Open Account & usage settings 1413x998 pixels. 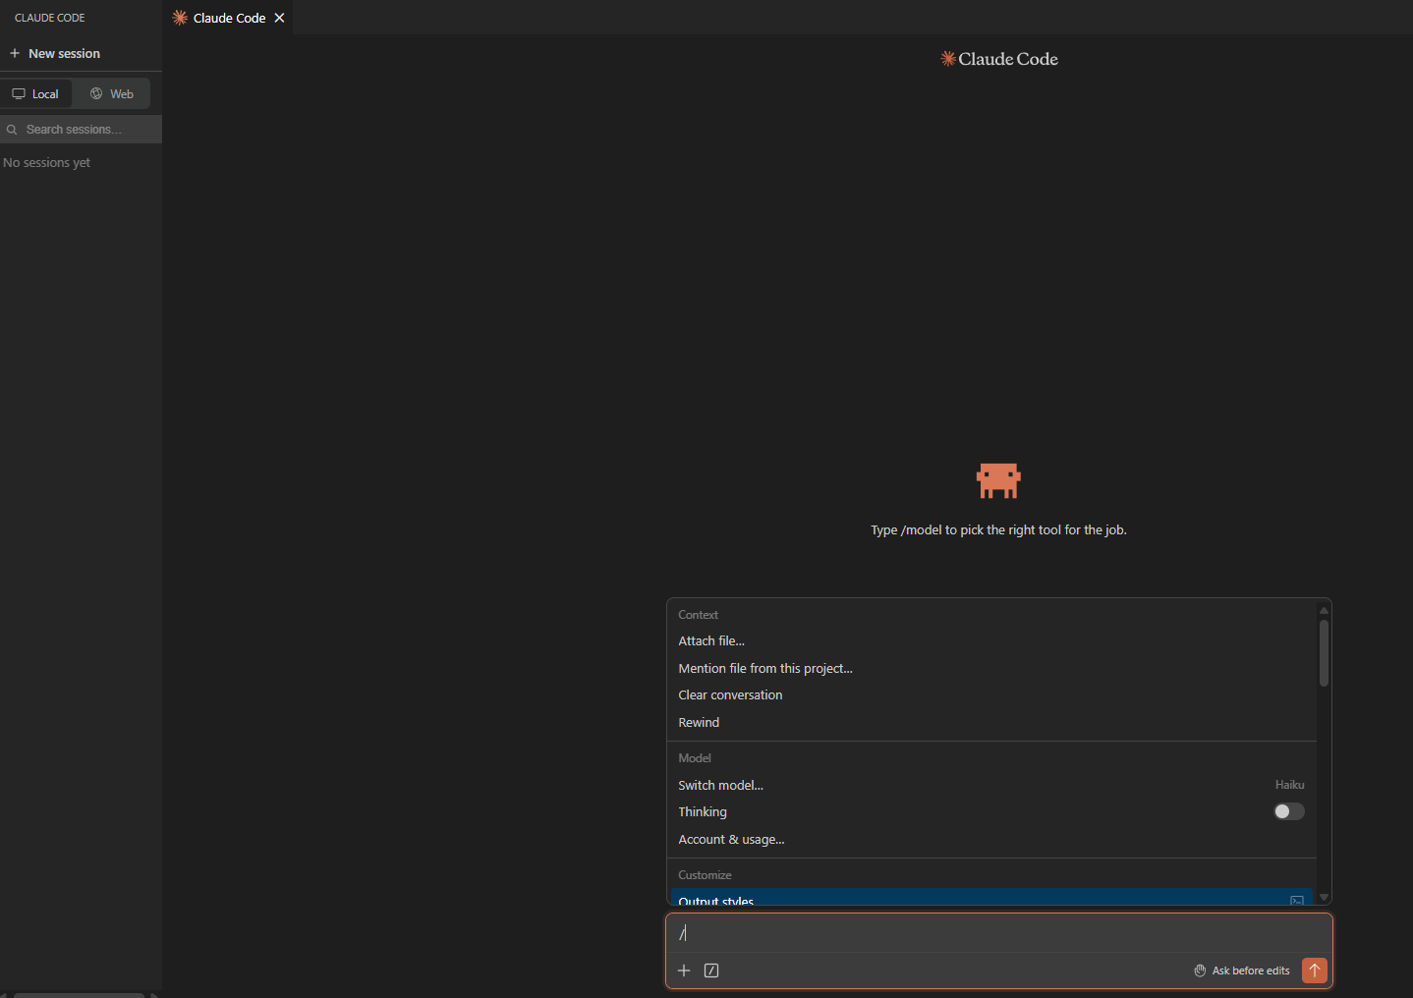[x=731, y=839]
